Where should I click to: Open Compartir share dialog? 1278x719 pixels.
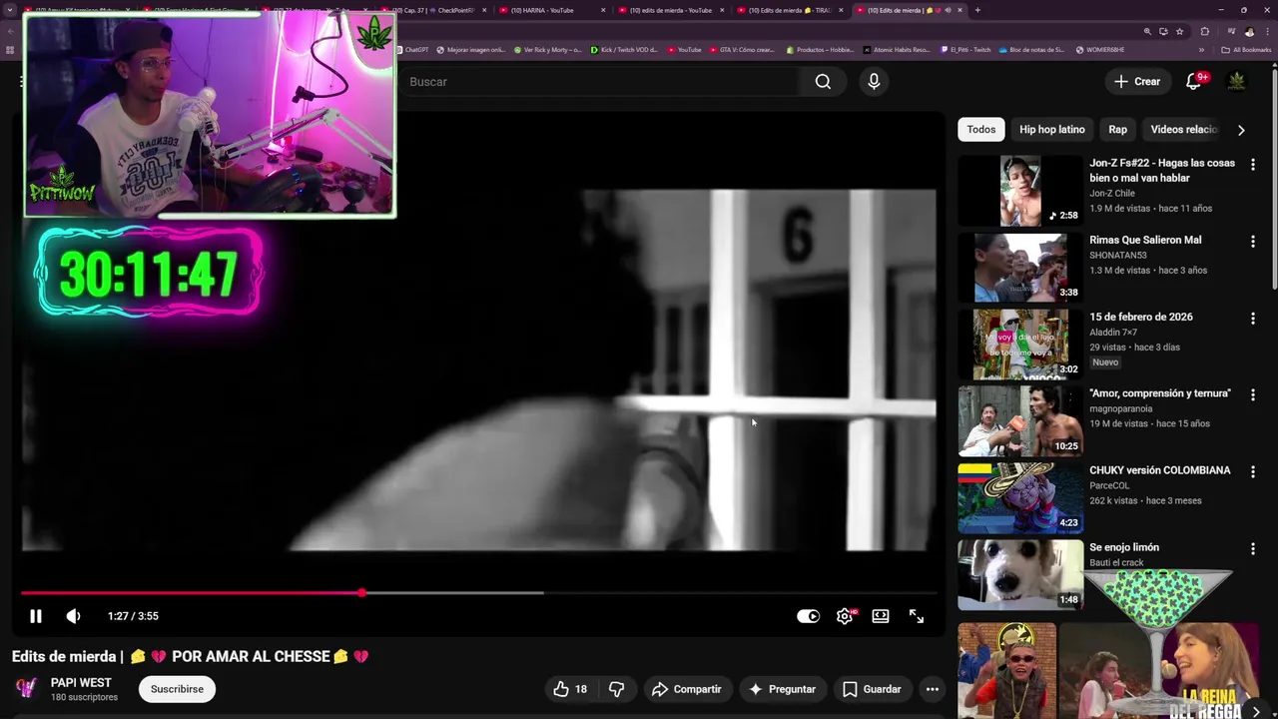686,689
